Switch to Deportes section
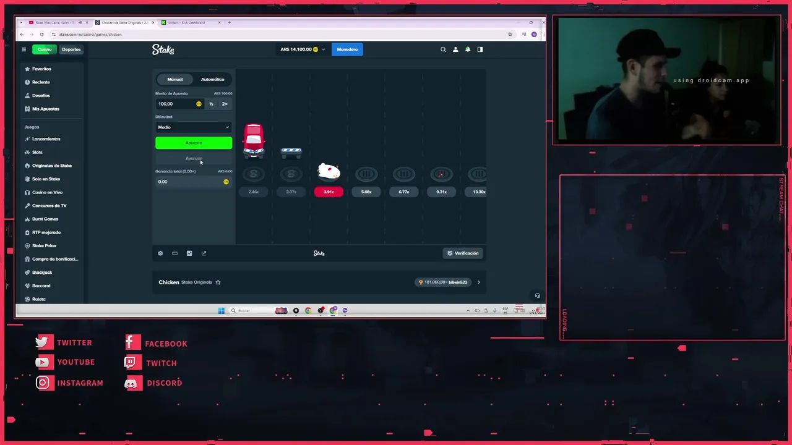The height and width of the screenshot is (445, 792). (71, 49)
